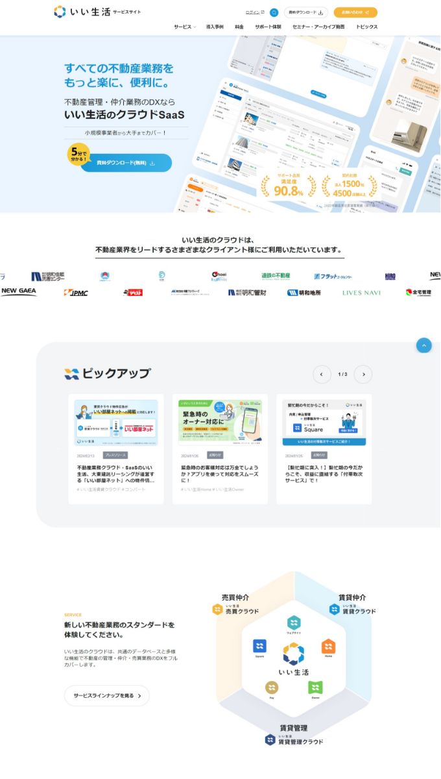Click the 賃貸管理 label in diagram

(x=294, y=728)
